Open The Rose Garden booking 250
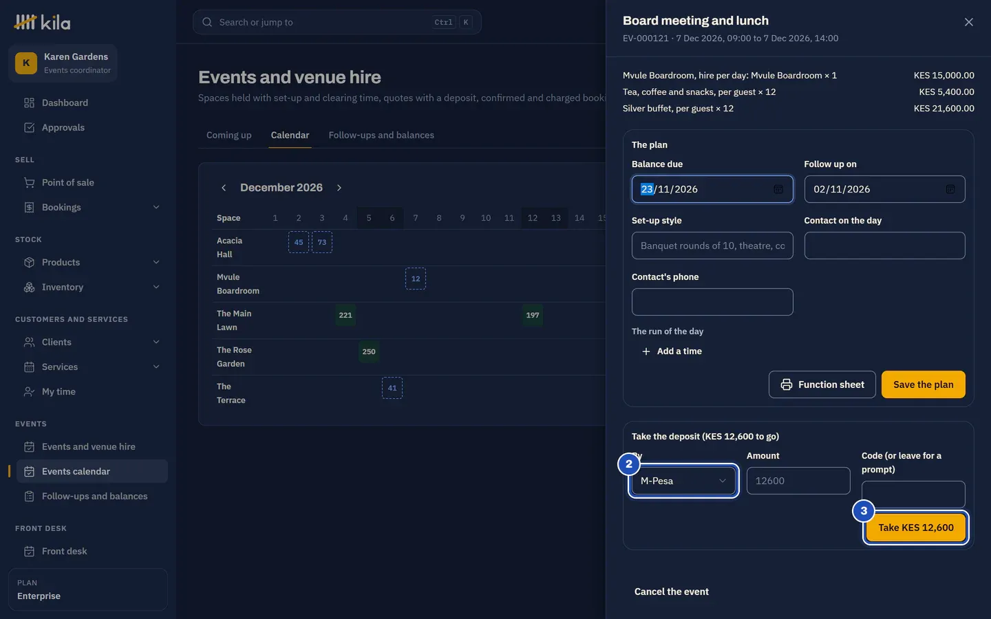Image resolution: width=991 pixels, height=619 pixels. 369,351
